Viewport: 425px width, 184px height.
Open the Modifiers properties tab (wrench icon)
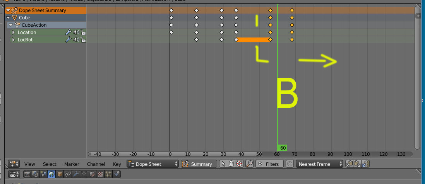pyautogui.click(x=76, y=174)
